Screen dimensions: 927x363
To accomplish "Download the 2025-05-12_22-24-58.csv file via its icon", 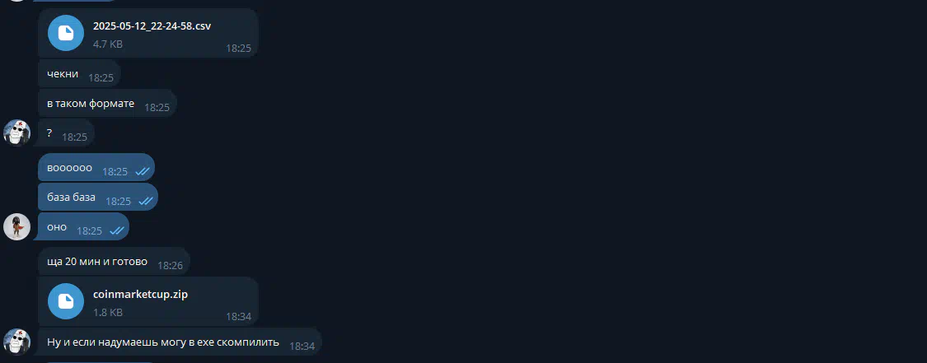I will click(x=66, y=33).
